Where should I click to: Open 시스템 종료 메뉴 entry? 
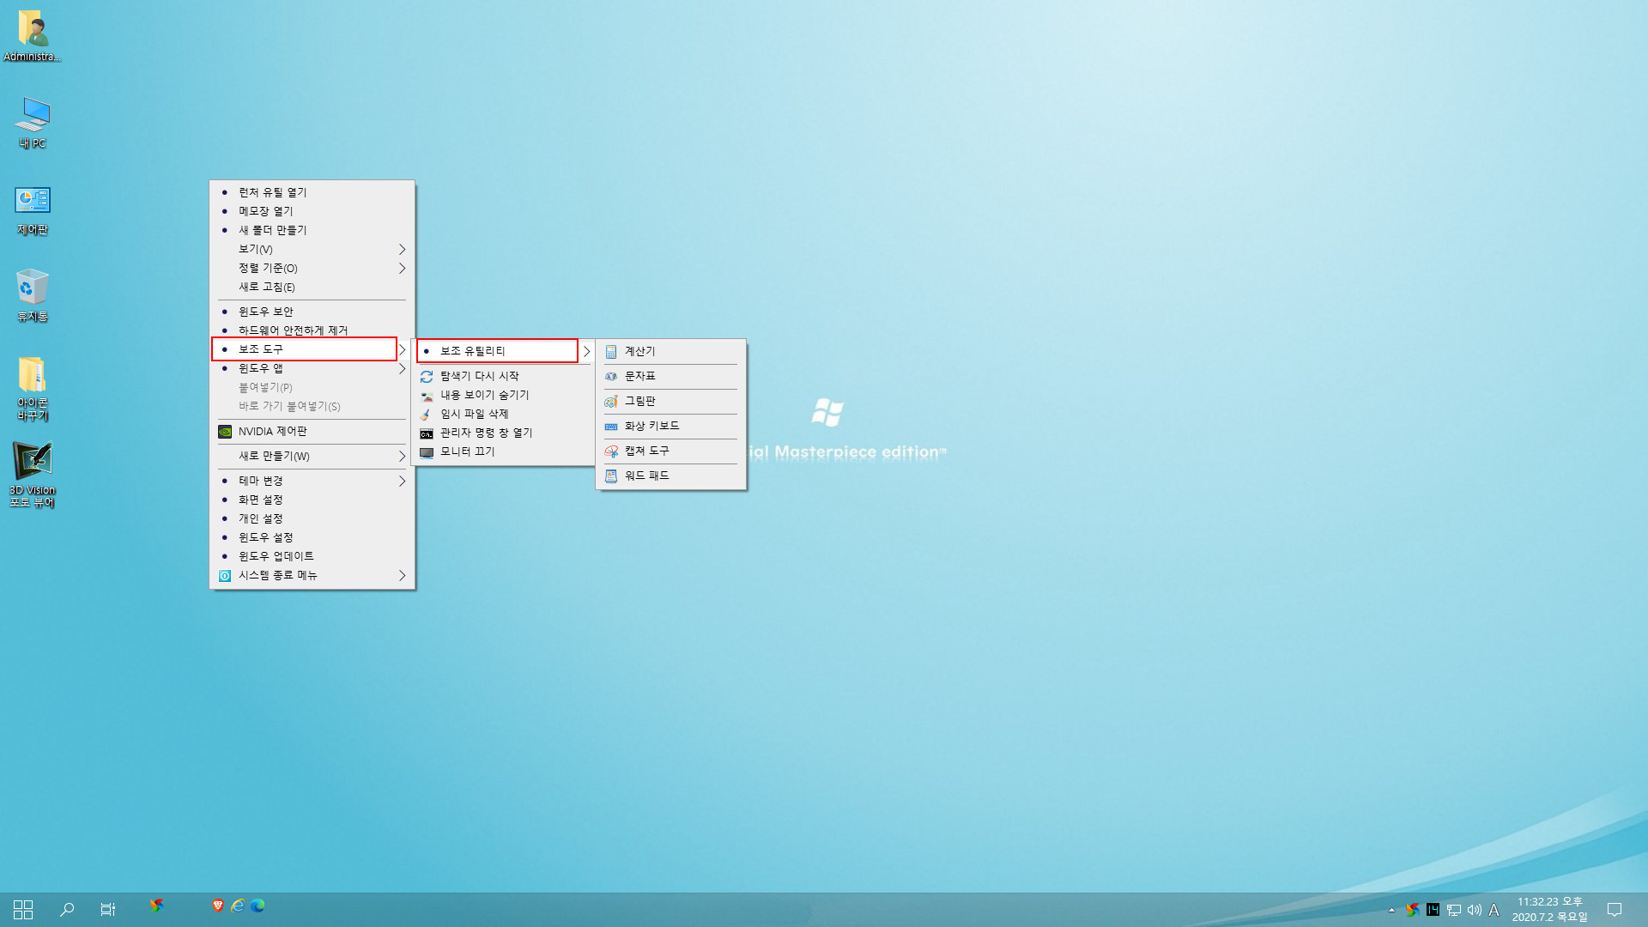point(312,575)
